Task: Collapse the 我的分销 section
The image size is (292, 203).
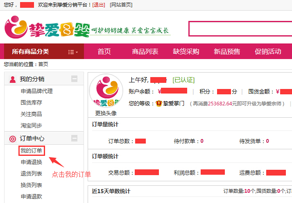Action: pyautogui.click(x=74, y=79)
